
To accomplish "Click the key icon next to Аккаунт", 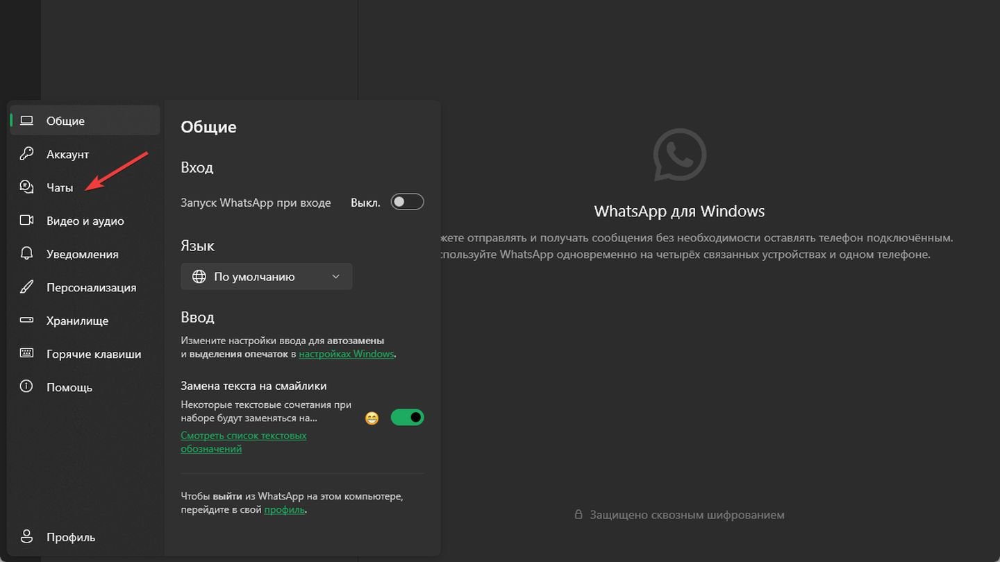I will point(26,154).
